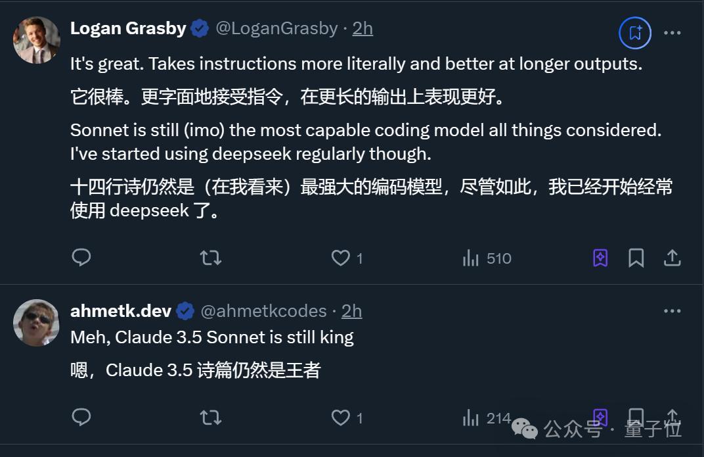The height and width of the screenshot is (457, 704).
Task: Share Logan Grasby's tweet via the share icon
Action: click(x=672, y=258)
